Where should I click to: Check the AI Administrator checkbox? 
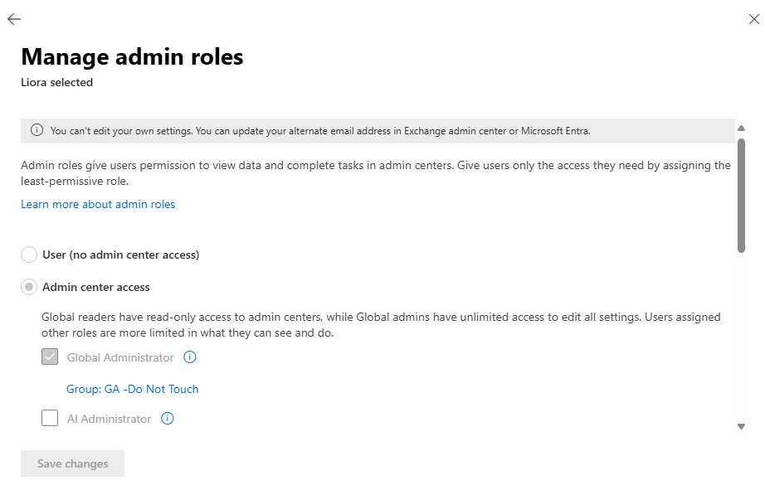pos(50,418)
